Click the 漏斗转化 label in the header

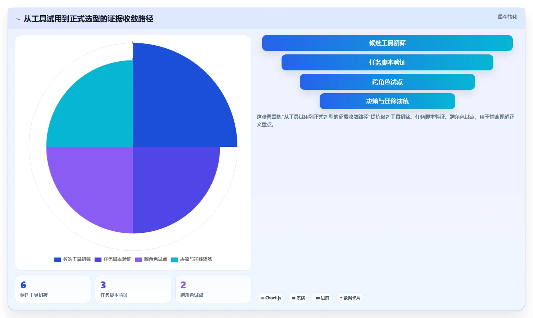pyautogui.click(x=507, y=17)
